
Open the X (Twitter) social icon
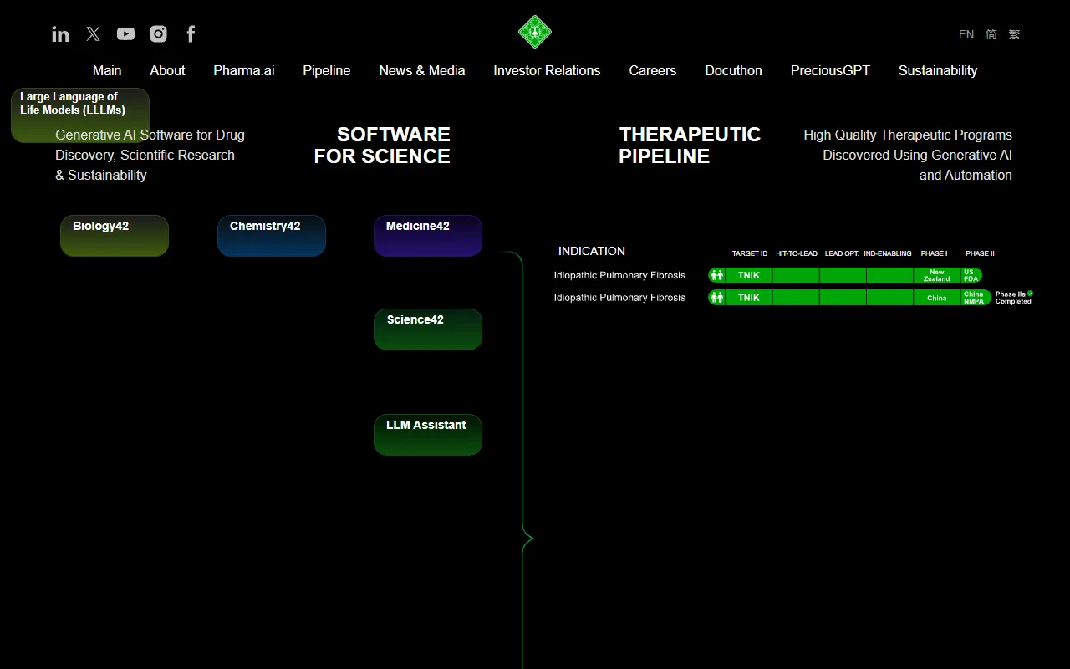(x=93, y=34)
